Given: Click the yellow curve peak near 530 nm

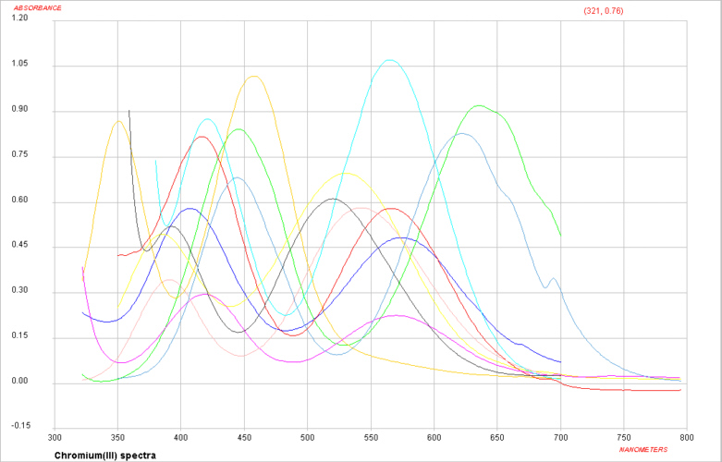Looking at the screenshot, I should tap(346, 173).
